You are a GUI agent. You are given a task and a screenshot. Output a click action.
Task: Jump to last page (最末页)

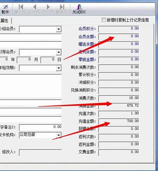[x=62, y=9]
